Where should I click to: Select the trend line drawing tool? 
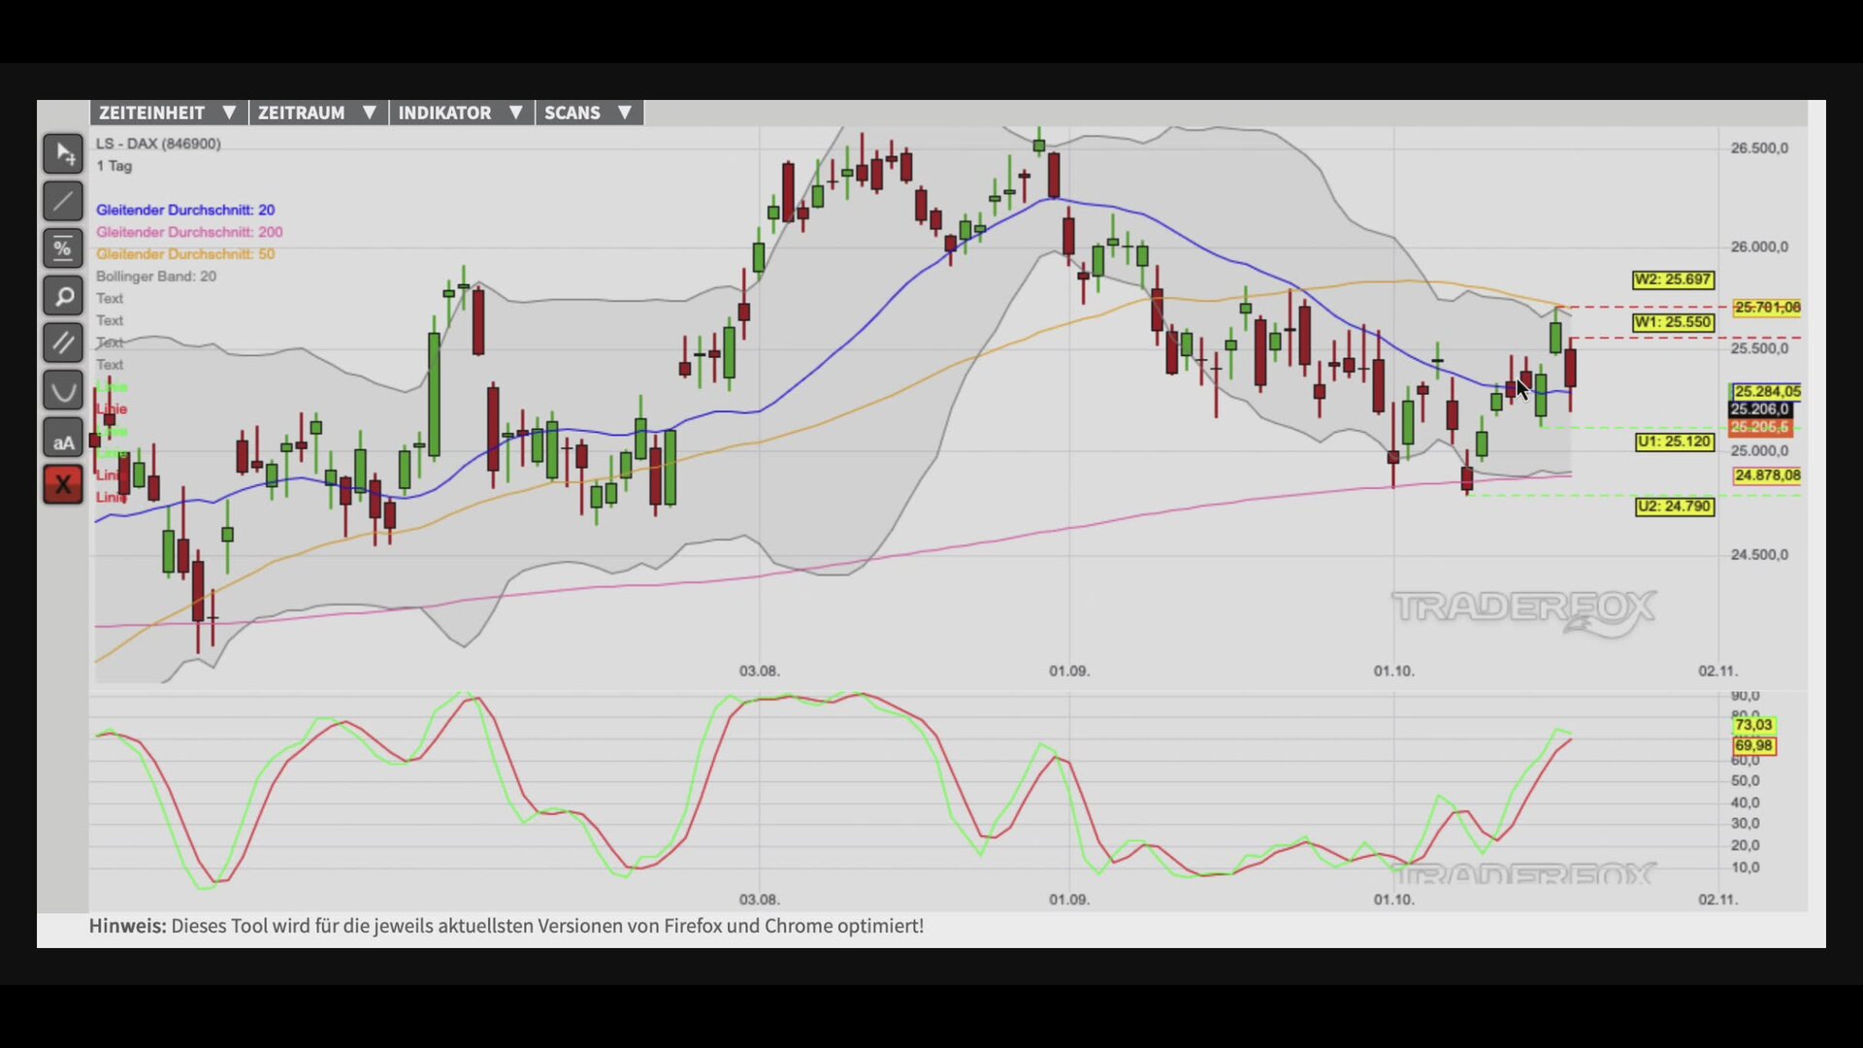tap(63, 201)
